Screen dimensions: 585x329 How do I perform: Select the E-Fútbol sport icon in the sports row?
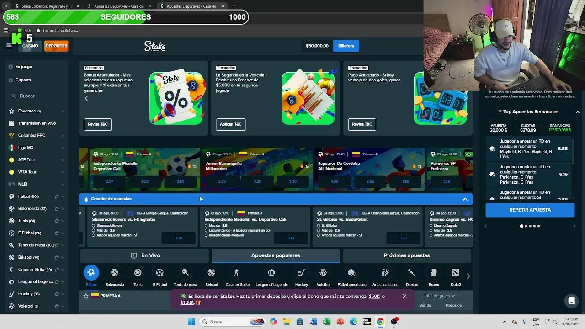pyautogui.click(x=160, y=273)
